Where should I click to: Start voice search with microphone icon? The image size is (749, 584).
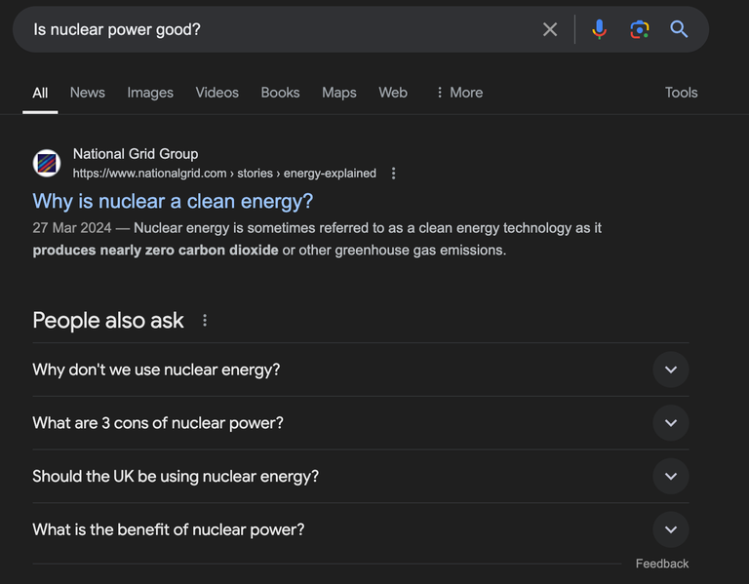[599, 29]
